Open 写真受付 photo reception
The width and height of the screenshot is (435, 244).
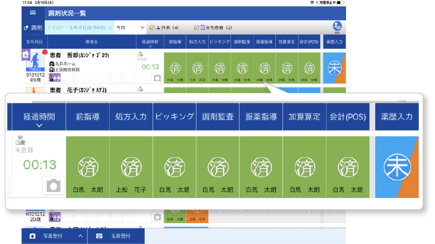coord(55,236)
